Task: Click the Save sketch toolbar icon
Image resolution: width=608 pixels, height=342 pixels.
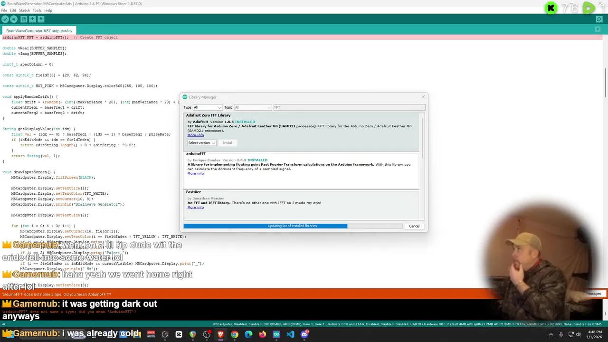Action: [x=41, y=19]
